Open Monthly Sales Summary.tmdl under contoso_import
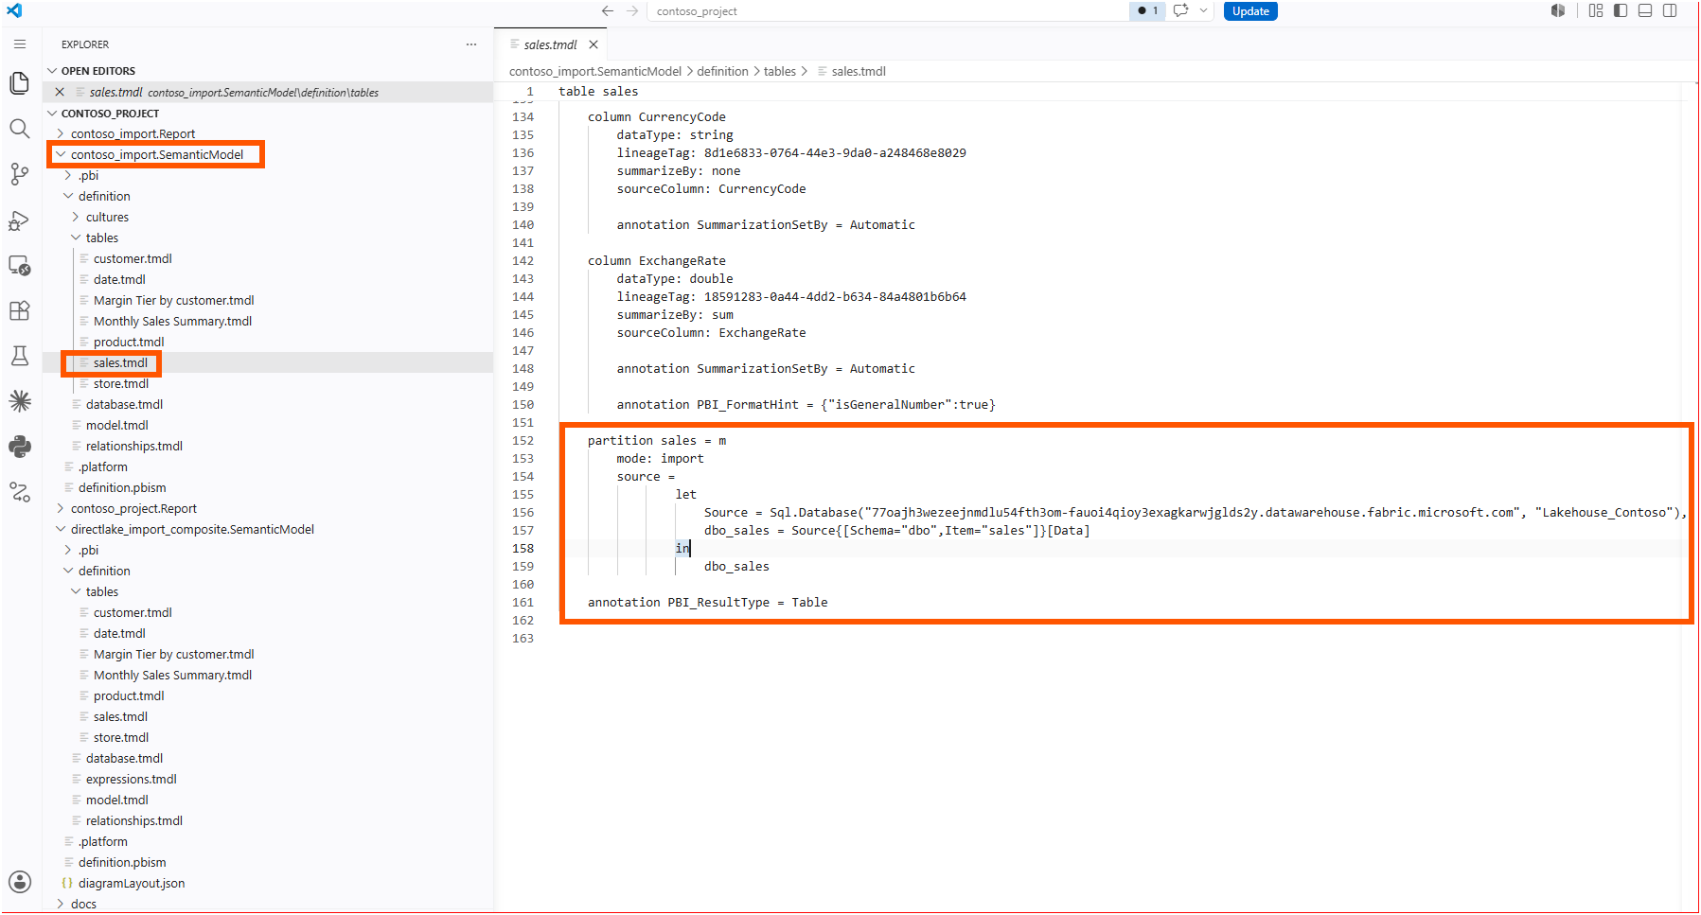Image resolution: width=1701 pixels, height=915 pixels. [172, 321]
